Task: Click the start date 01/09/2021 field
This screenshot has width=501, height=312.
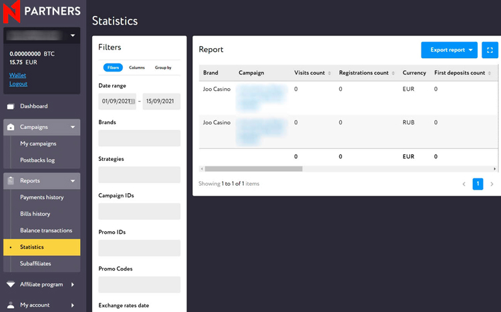Action: coord(118,102)
